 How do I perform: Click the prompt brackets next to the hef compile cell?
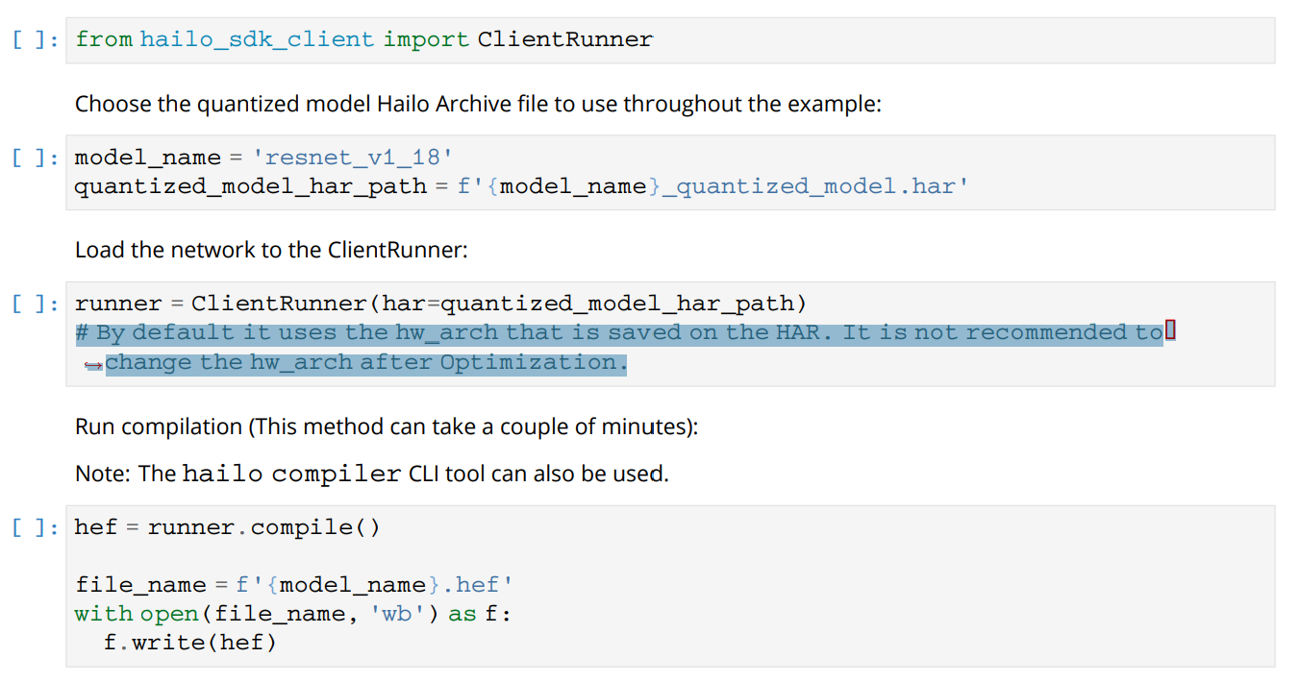coord(37,527)
